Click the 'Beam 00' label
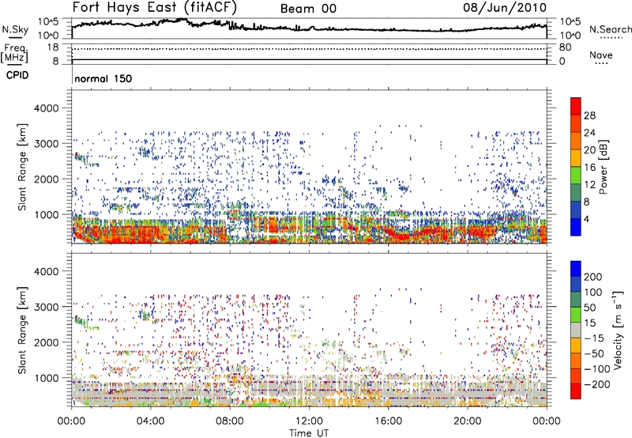The height and width of the screenshot is (438, 632). click(x=308, y=9)
